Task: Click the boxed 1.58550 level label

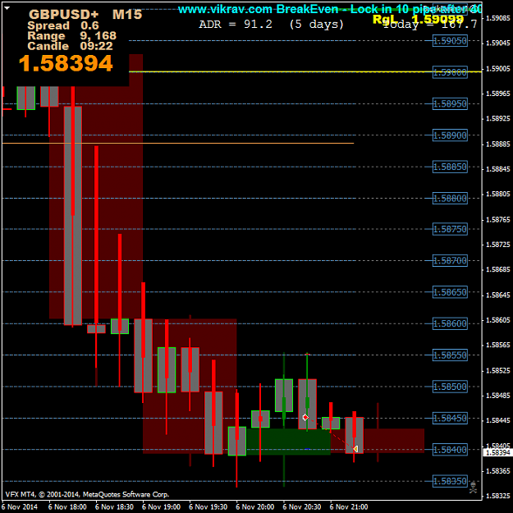Action: coord(450,355)
